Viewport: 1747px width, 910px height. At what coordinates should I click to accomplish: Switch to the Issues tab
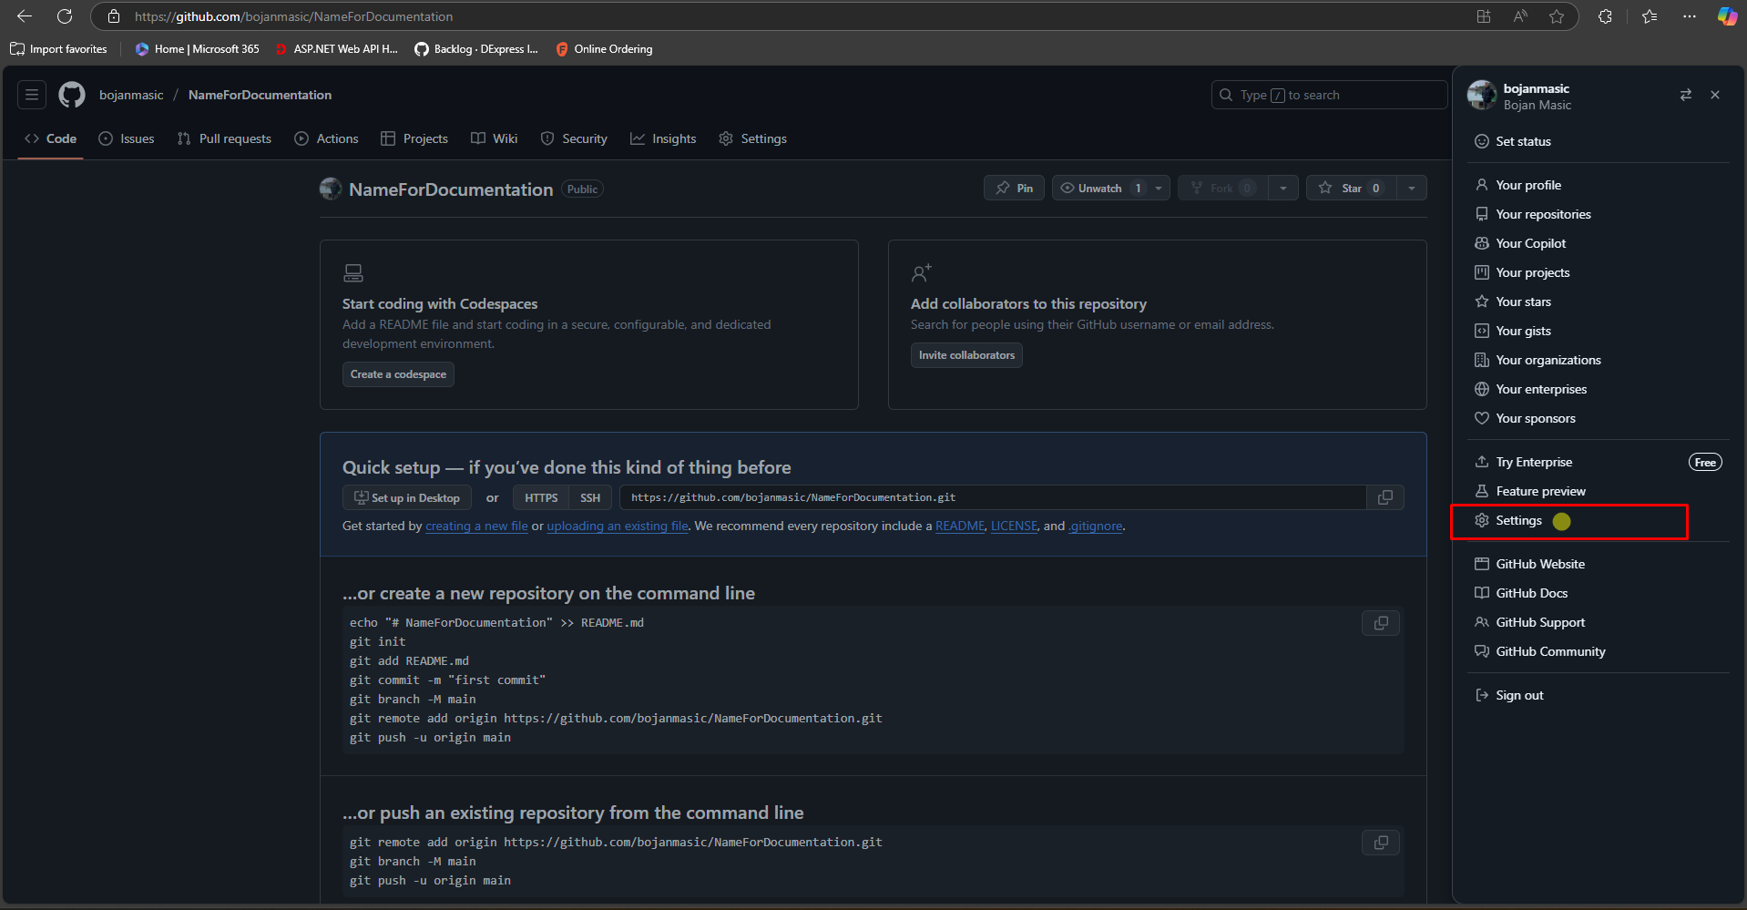(x=127, y=138)
